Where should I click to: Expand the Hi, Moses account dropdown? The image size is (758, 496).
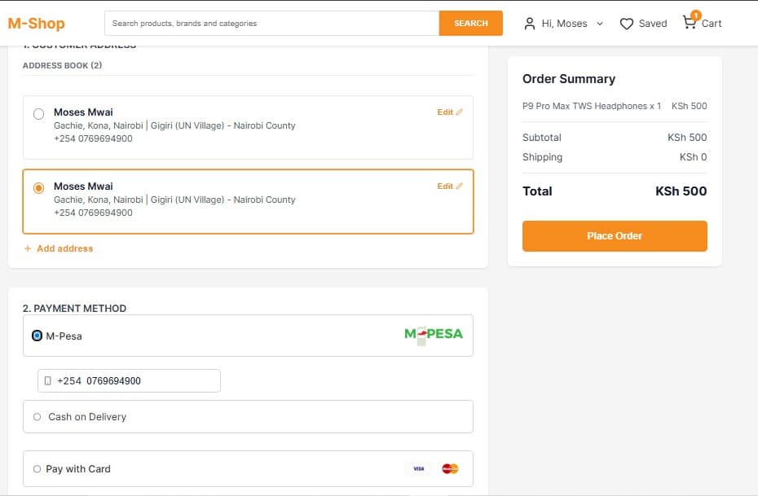coord(602,24)
